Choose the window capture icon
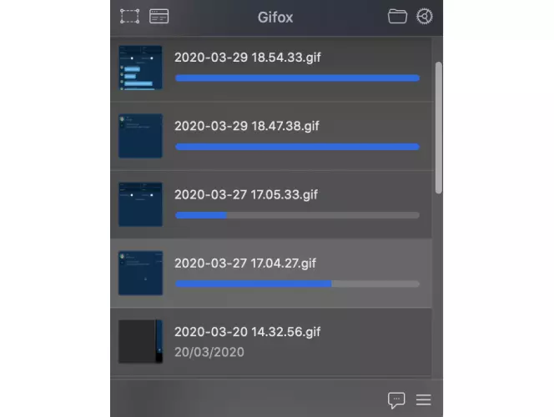554x417 pixels. point(159,16)
